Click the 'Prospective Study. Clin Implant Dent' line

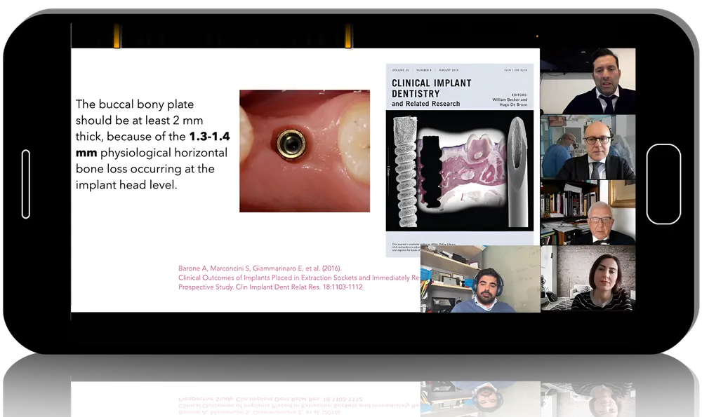271,287
